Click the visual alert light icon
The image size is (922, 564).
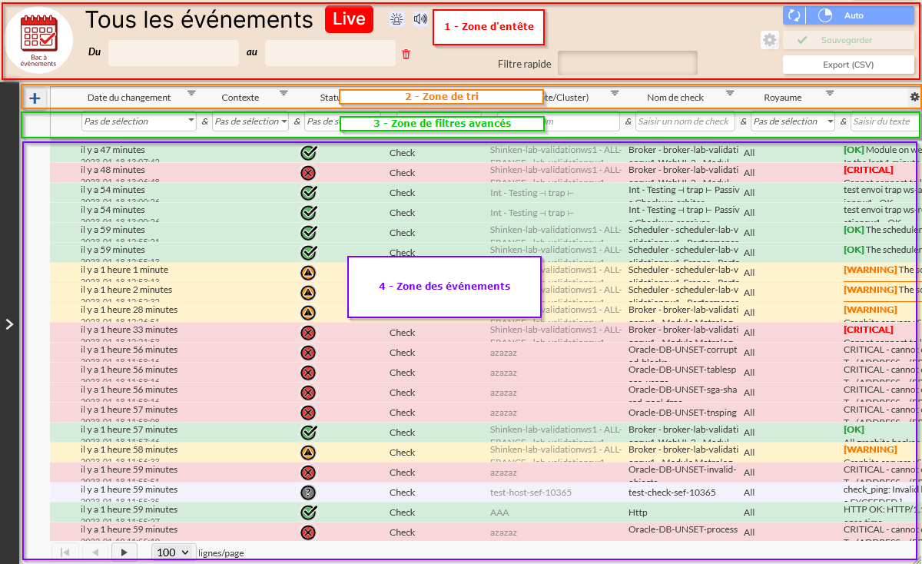396,19
